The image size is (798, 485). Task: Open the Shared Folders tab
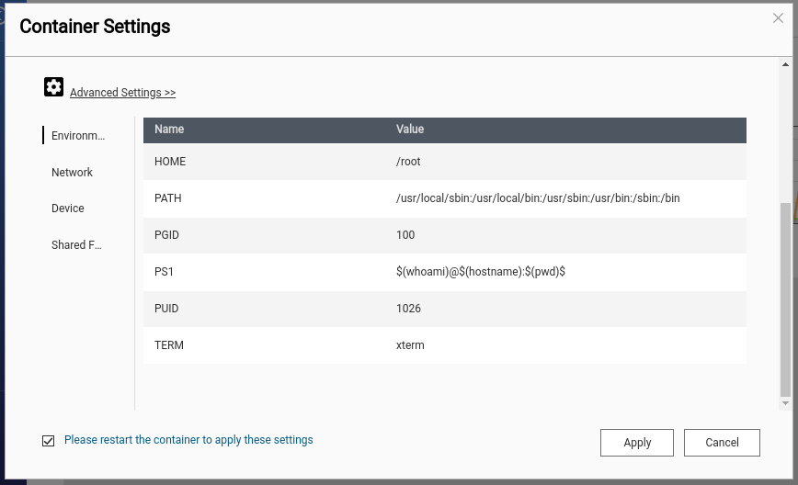tap(76, 245)
